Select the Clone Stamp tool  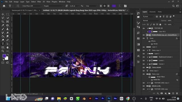click(x=7, y=29)
